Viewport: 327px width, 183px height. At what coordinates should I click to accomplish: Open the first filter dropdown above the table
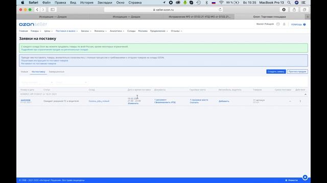(37, 82)
